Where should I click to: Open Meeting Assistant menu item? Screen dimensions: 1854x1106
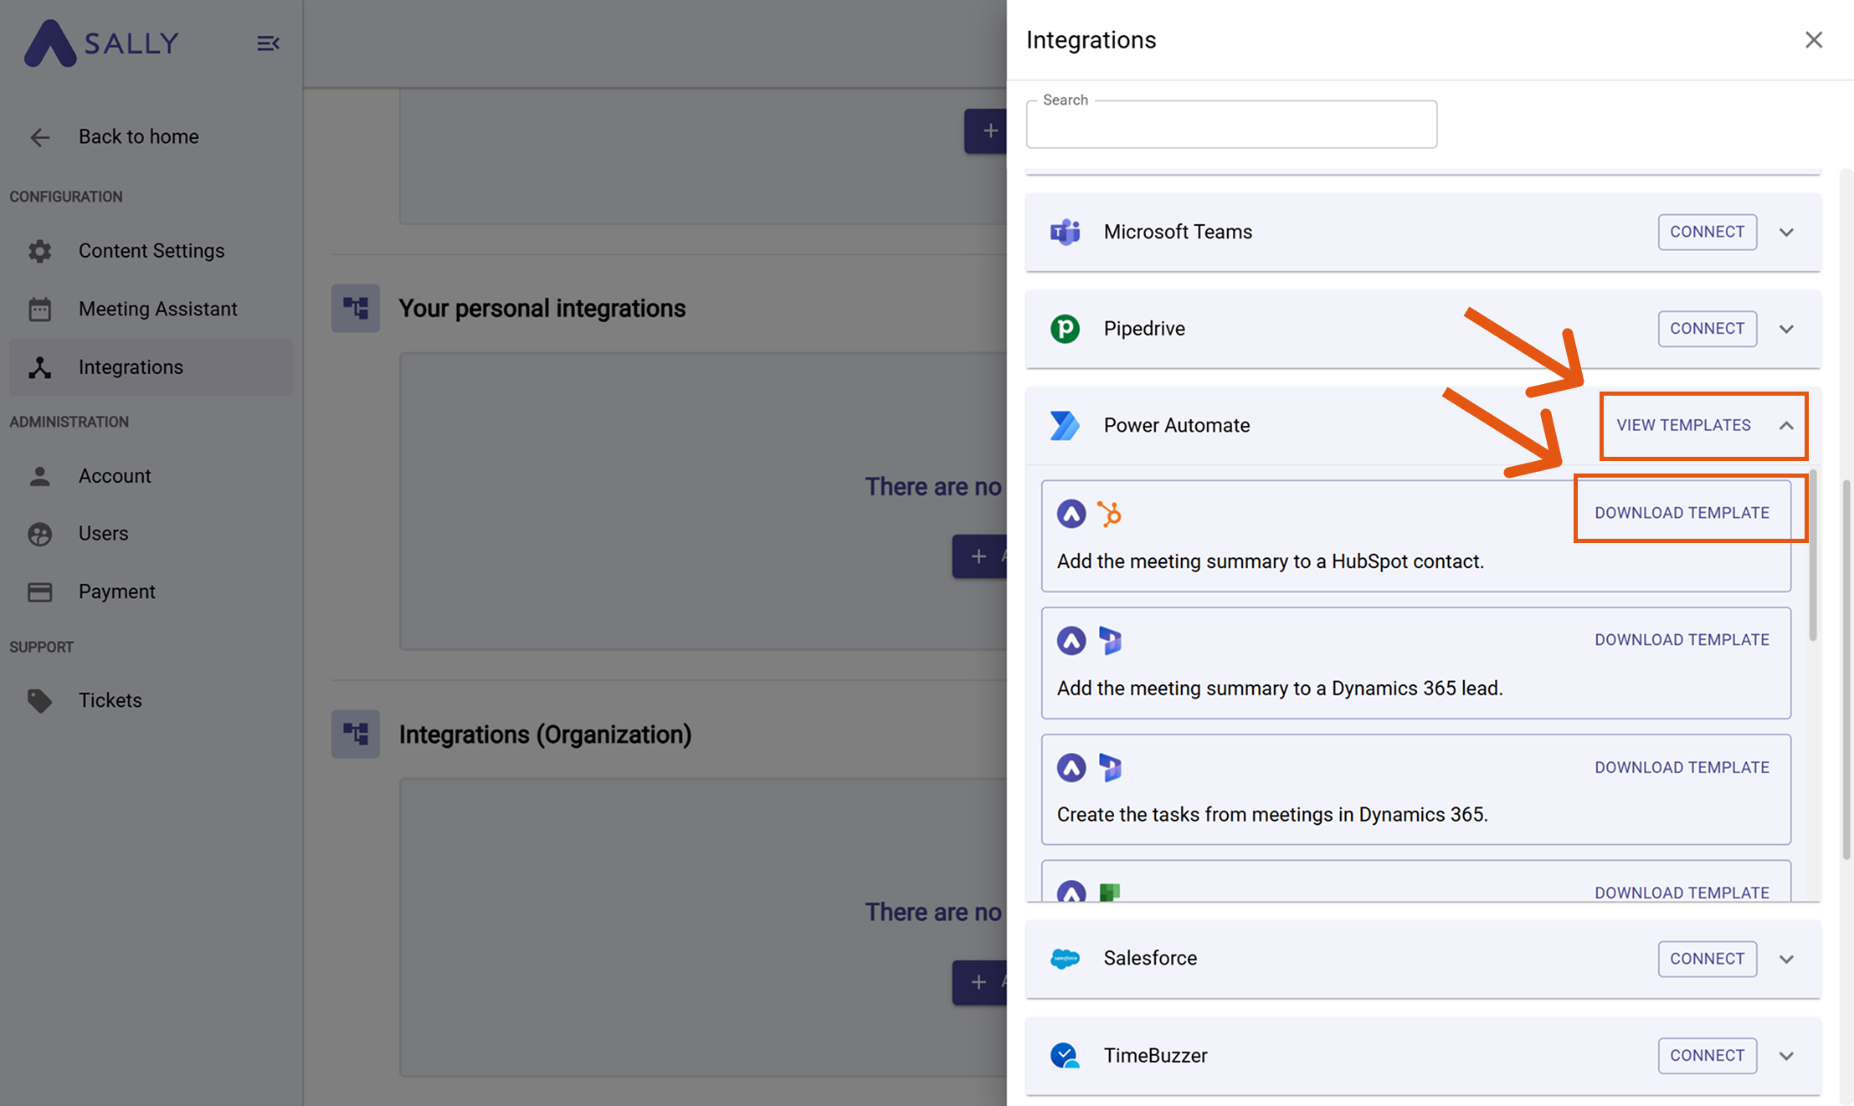pos(152,310)
